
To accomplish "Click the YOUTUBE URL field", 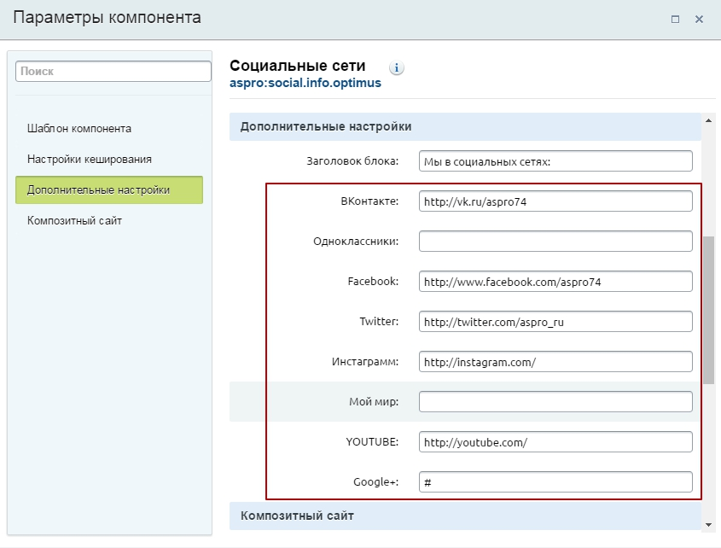I will coord(555,442).
